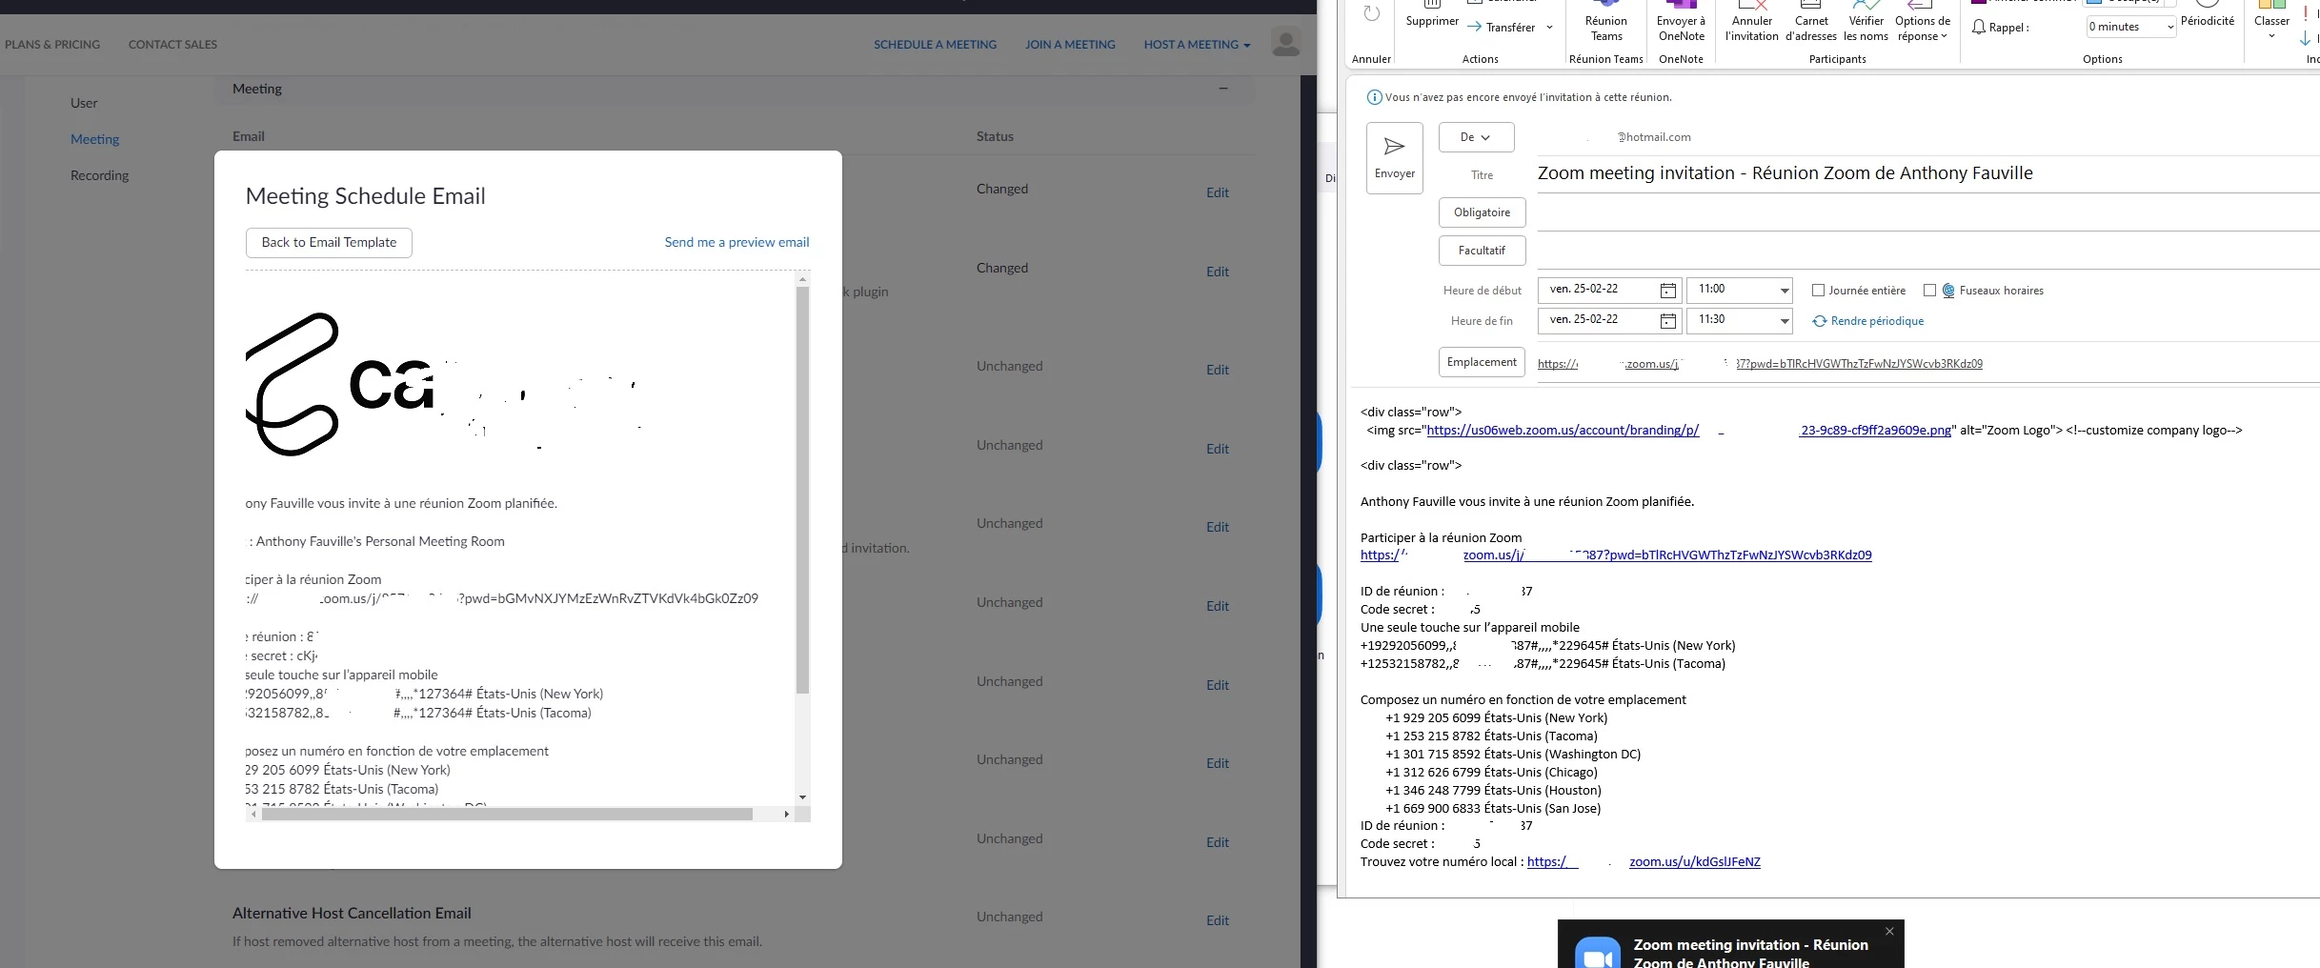Select User in the Zoom sidebar

point(84,103)
